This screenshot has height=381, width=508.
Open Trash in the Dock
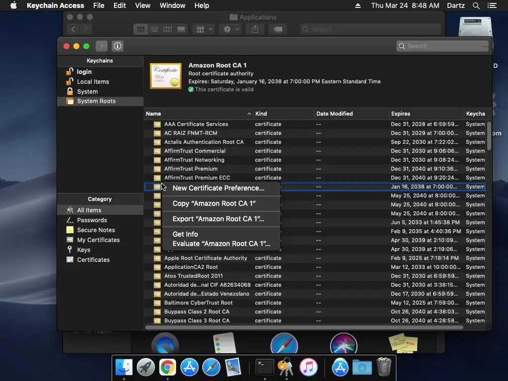(384, 367)
